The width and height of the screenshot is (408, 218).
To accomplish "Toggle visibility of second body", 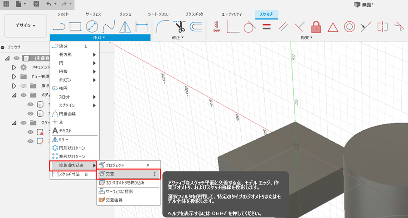I will tap(30, 114).
